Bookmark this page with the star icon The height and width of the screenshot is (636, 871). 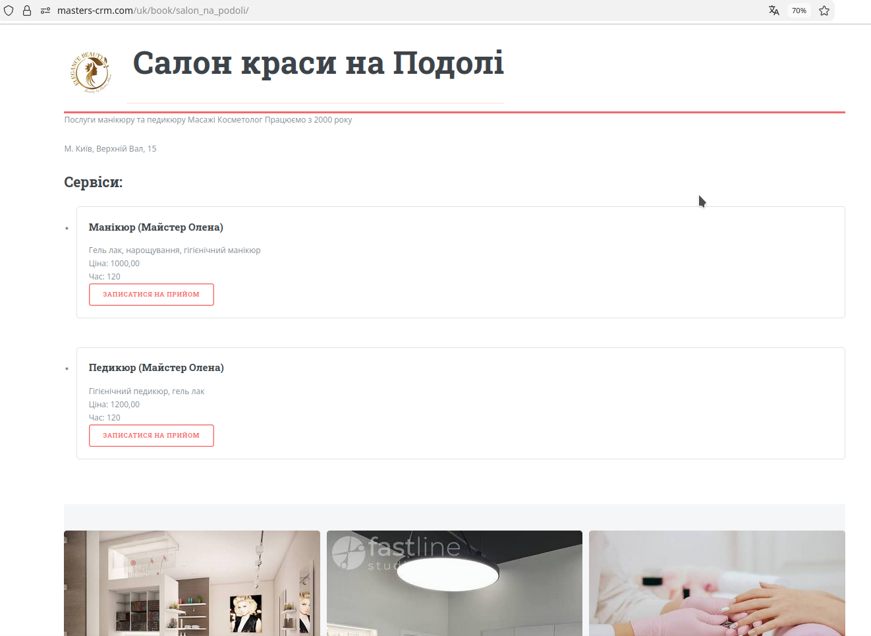click(x=824, y=11)
